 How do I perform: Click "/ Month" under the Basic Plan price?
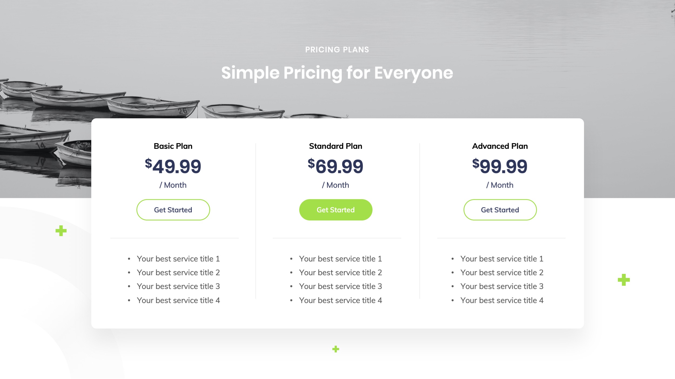pyautogui.click(x=173, y=185)
